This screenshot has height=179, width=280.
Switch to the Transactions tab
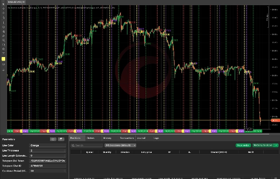tap(127, 138)
